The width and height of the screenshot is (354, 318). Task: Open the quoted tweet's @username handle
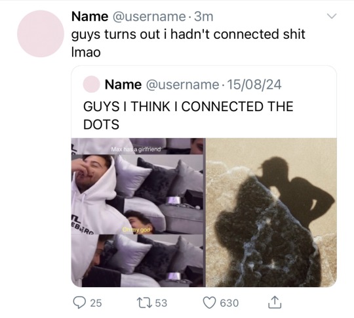[x=182, y=85]
